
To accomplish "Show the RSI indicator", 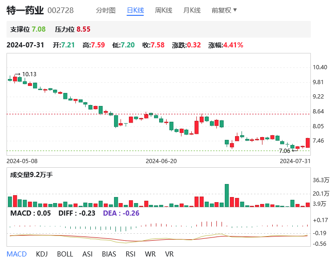I will (131, 254).
